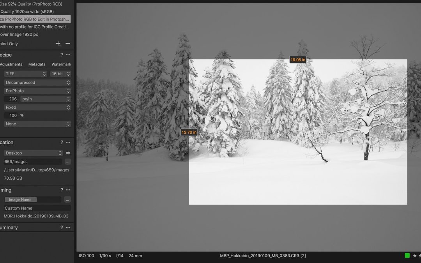Open the Process Recipe panel options menu
Screen dimensions: 421x263
68,55
